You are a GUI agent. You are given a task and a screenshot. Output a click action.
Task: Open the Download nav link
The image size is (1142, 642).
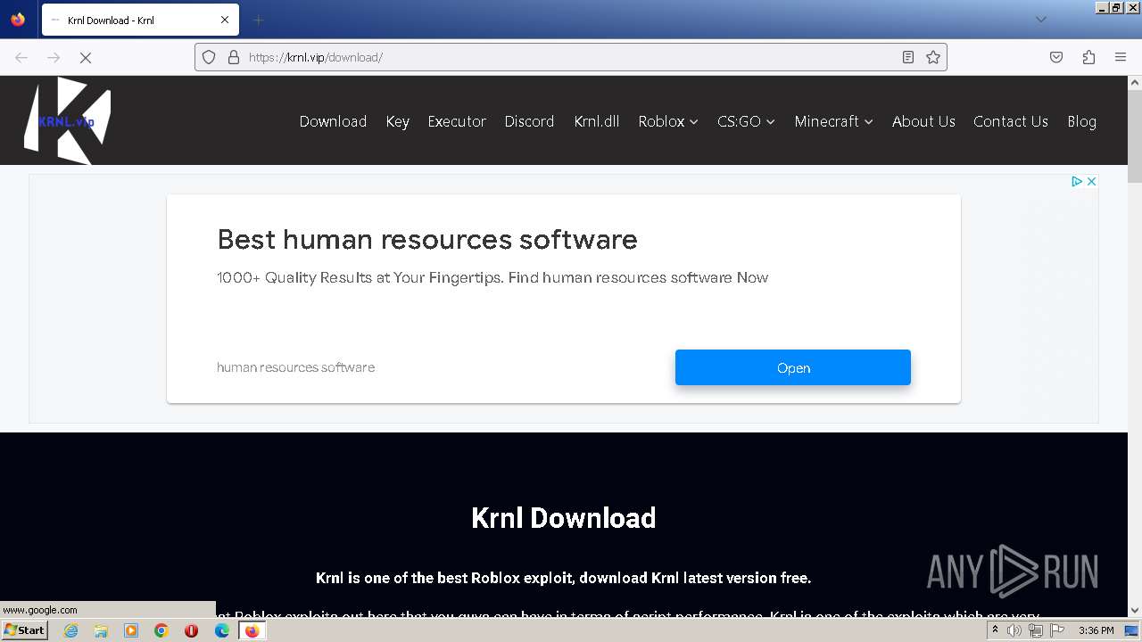click(x=333, y=121)
